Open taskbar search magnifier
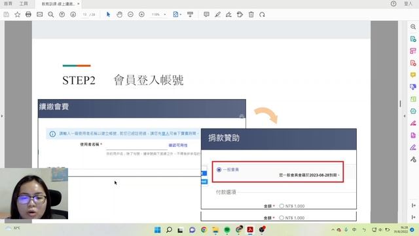Viewport: 419px width, 236px height. [x=169, y=230]
